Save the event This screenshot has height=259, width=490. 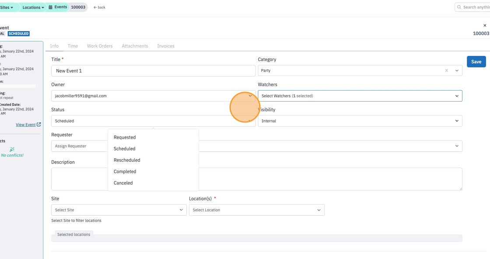pyautogui.click(x=476, y=62)
